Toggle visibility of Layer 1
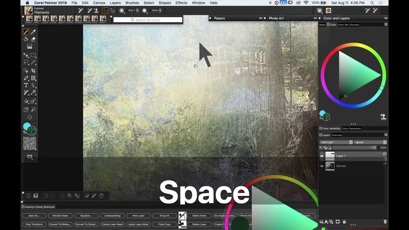 point(322,156)
